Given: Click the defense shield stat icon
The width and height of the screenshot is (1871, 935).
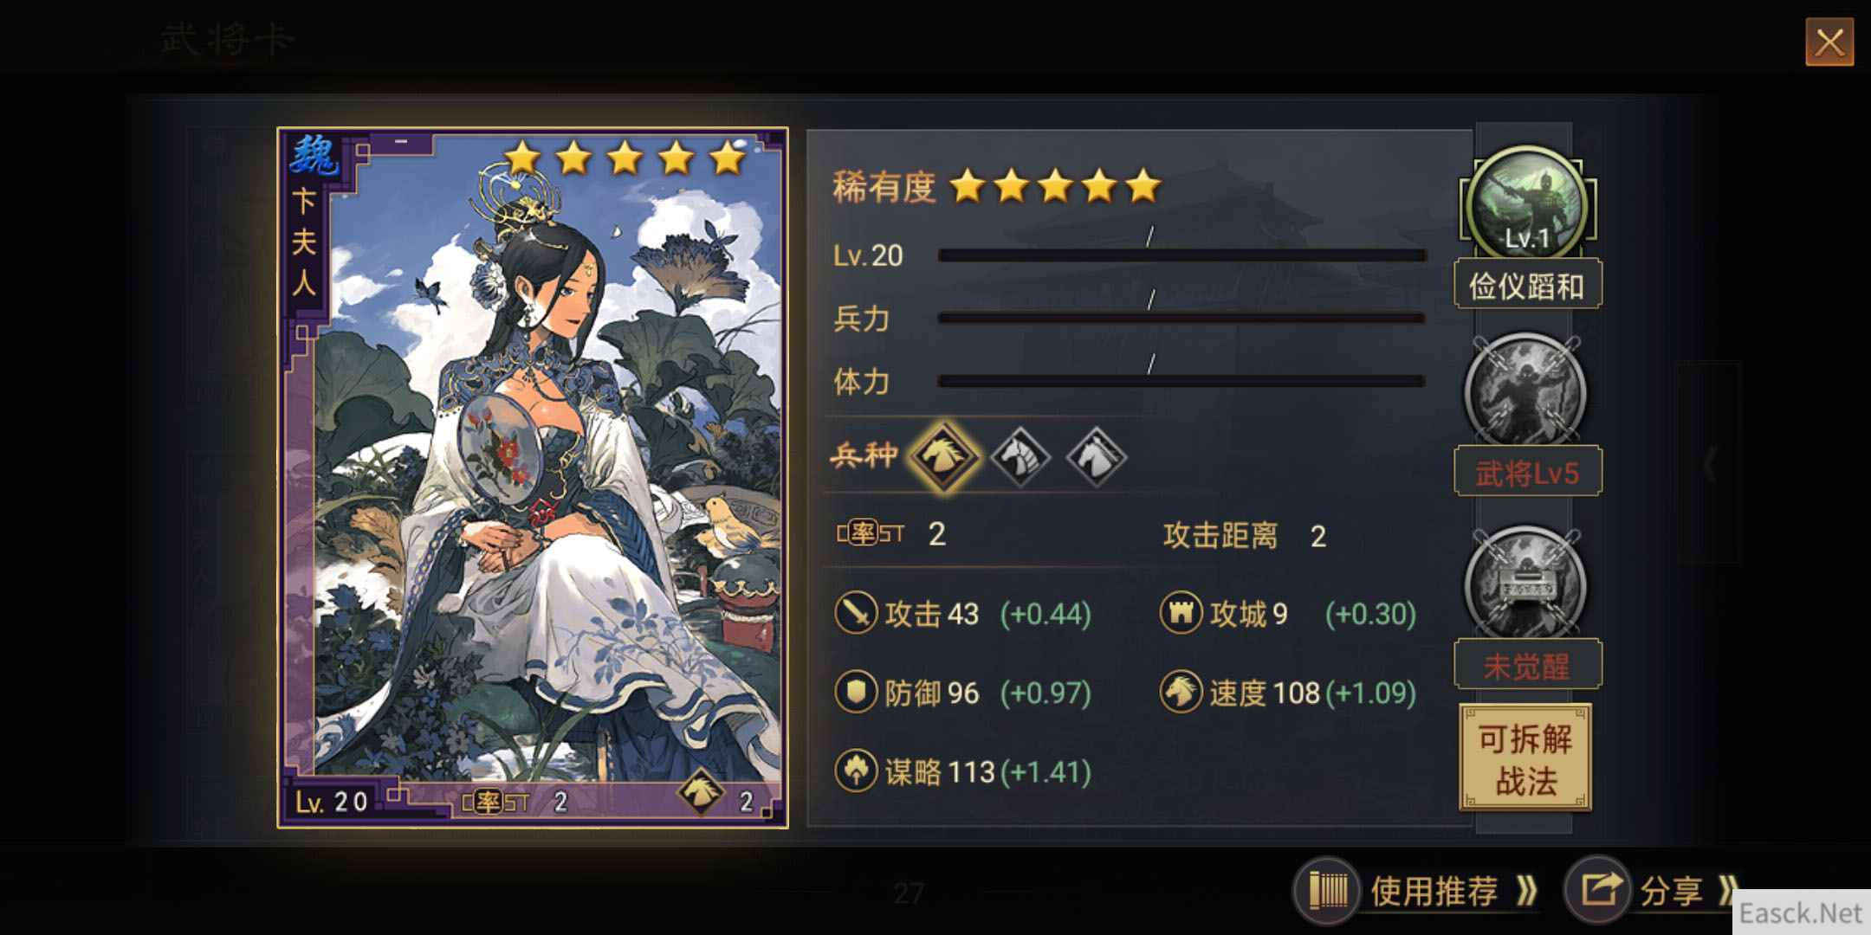Looking at the screenshot, I should pos(856,692).
